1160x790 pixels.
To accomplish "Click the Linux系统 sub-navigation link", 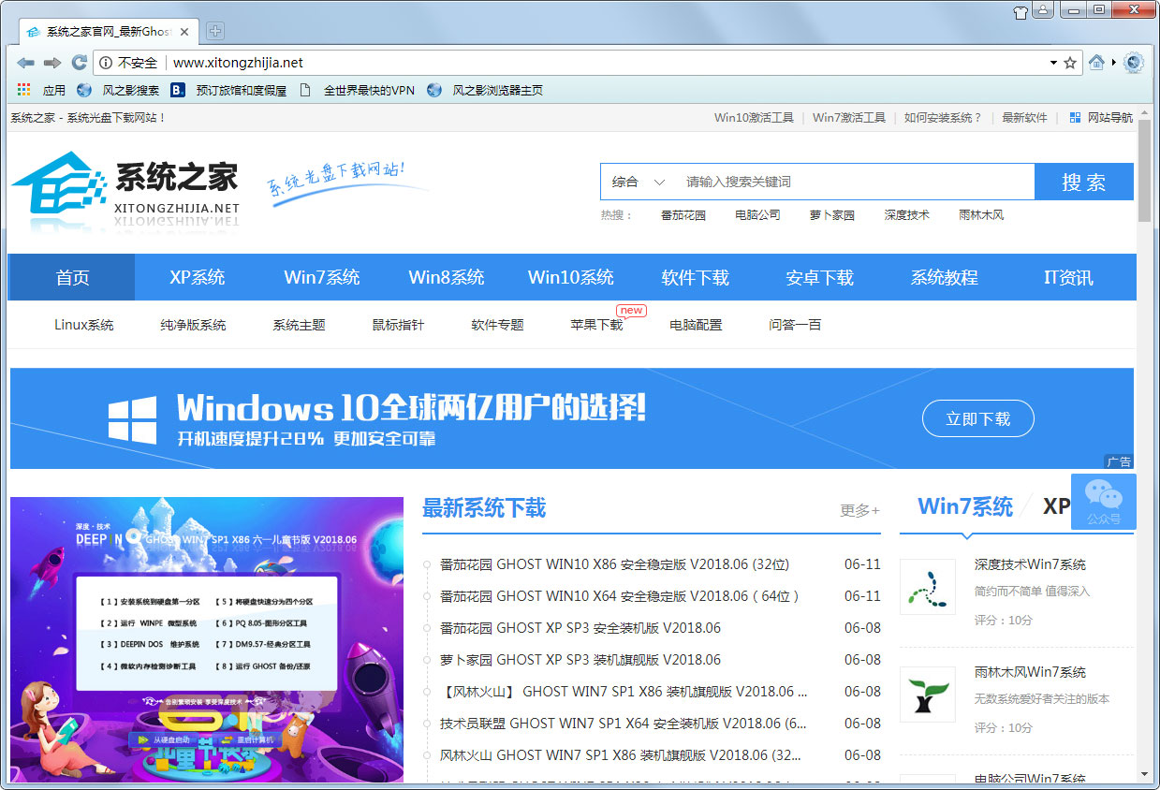I will pyautogui.click(x=84, y=325).
